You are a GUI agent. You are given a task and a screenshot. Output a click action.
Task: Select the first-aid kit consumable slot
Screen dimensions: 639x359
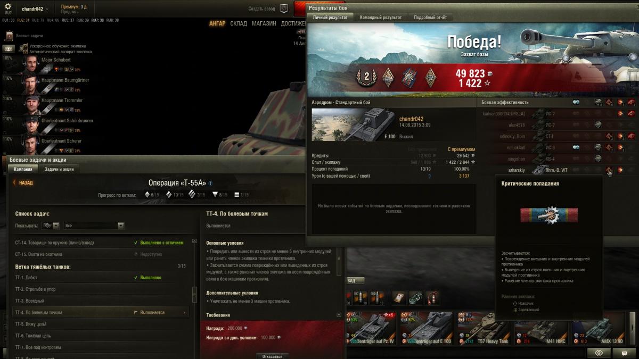tap(399, 298)
